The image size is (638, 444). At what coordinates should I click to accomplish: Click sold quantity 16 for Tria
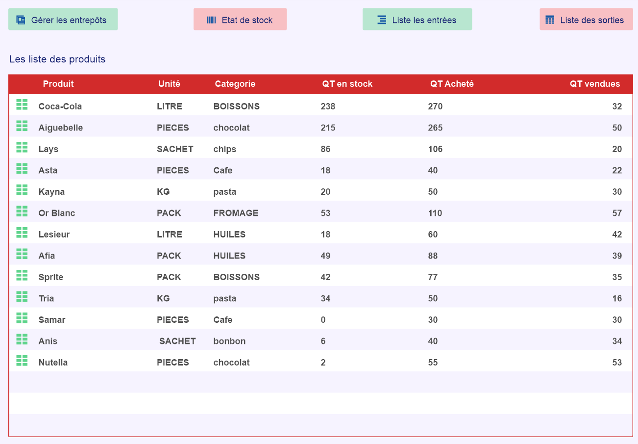pos(617,299)
